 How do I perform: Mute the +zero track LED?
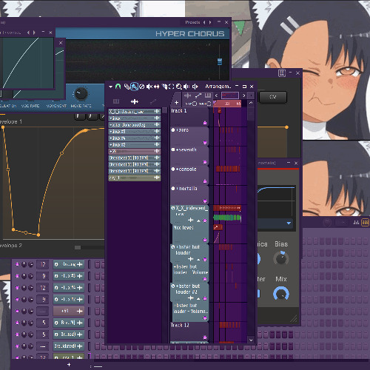pyautogui.click(x=205, y=143)
